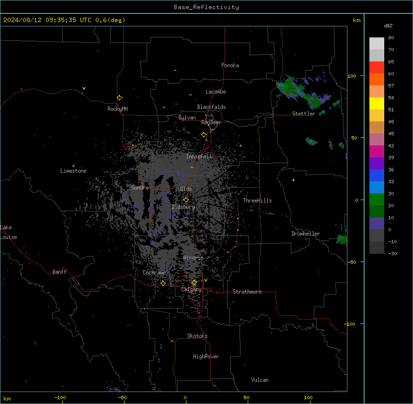The image size is (413, 404).
Task: Click the blue 36-33 dBZ legend swatch
Action: coord(377,175)
